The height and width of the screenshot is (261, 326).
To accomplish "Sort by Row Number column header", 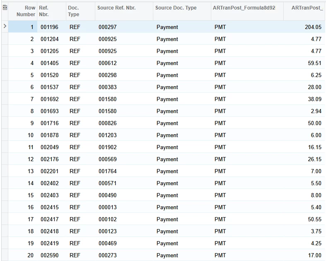I will coord(23,11).
